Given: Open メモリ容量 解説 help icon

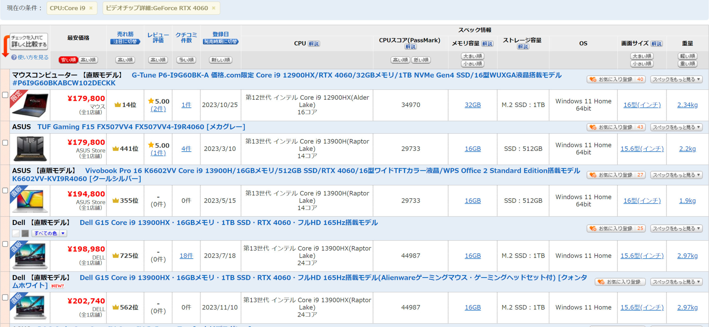Looking at the screenshot, I should click(487, 44).
